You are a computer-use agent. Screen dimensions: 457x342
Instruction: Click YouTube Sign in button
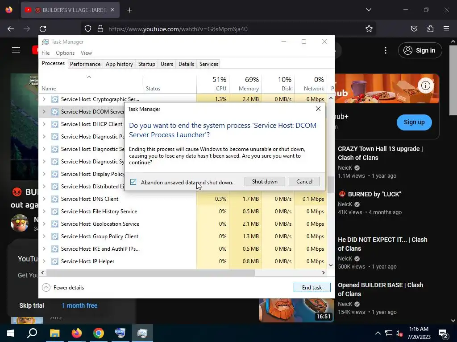[x=420, y=50]
